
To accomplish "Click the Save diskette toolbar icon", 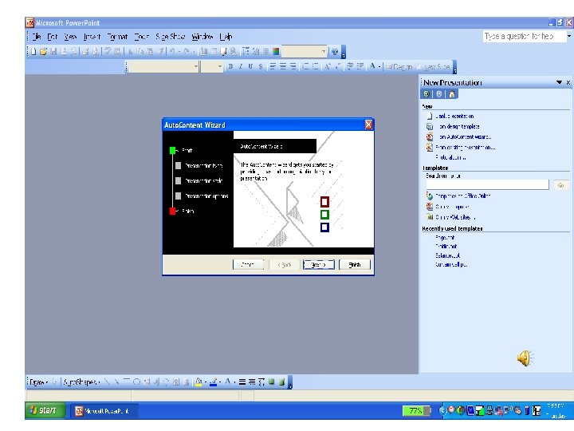I will coord(54,52).
